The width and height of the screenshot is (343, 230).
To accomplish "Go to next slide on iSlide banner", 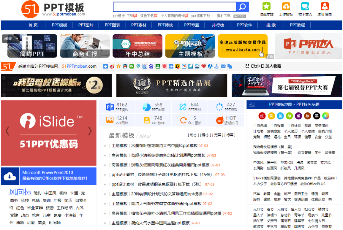I will point(90,131).
